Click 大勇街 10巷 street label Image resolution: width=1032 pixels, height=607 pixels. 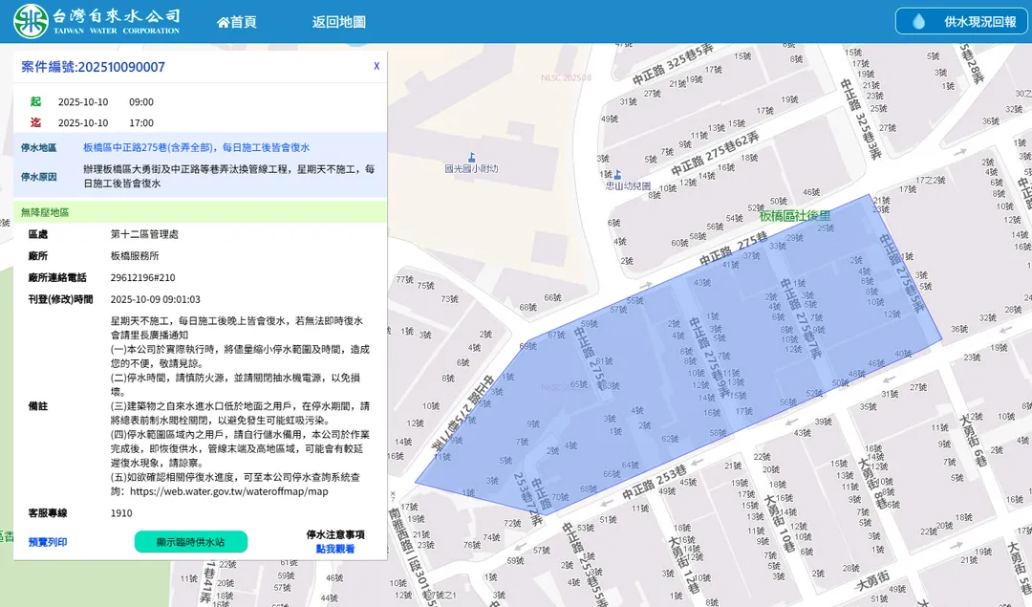click(779, 524)
